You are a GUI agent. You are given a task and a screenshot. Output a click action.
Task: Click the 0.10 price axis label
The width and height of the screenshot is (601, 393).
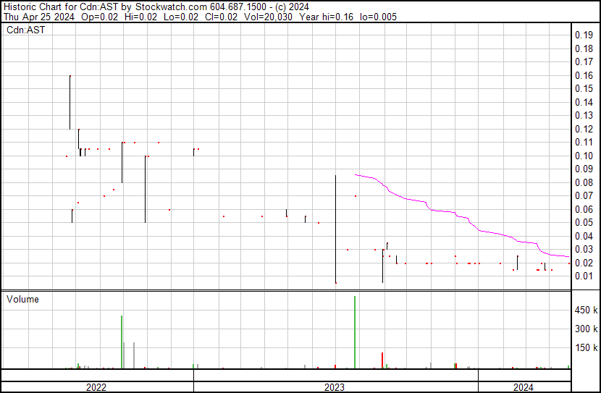coord(583,156)
